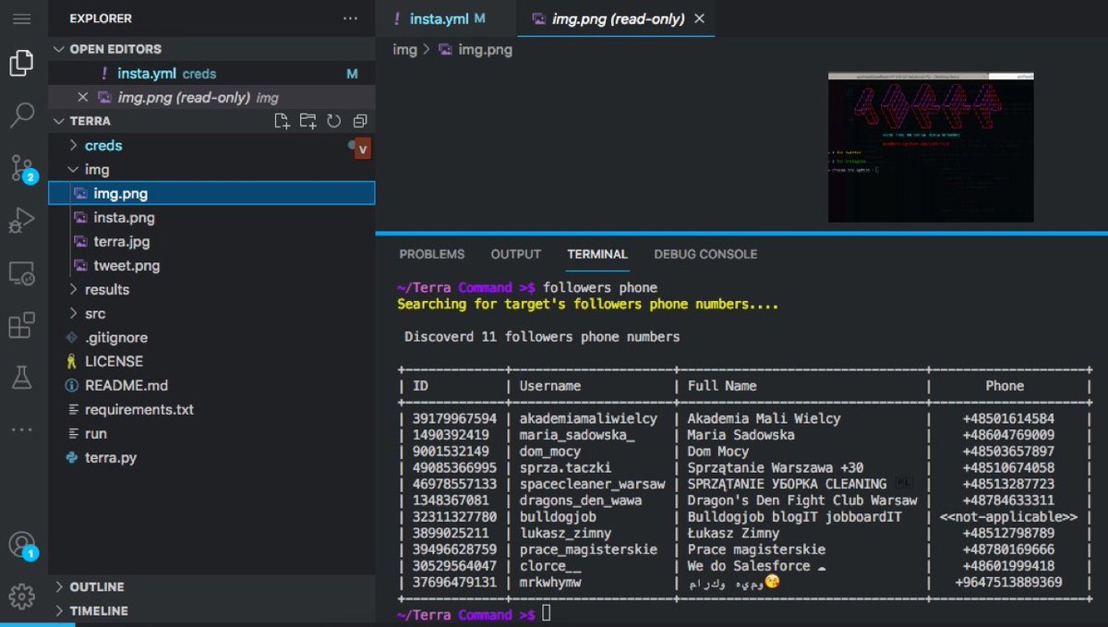
Task: Click the img.png breadcrumb item
Action: 475,49
